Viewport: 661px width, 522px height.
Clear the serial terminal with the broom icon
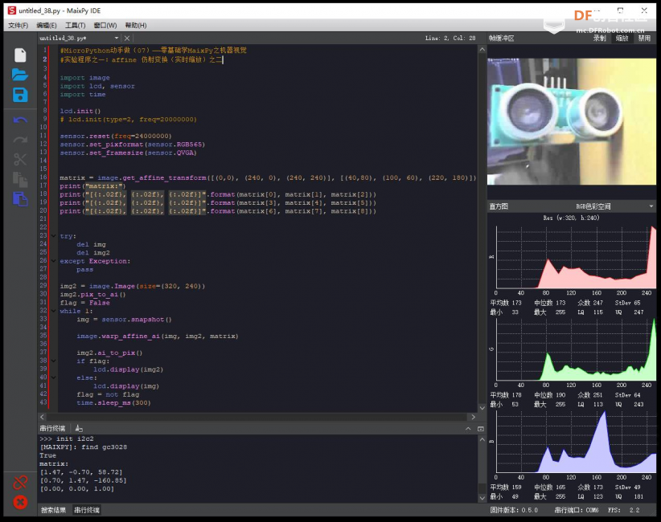(79, 429)
